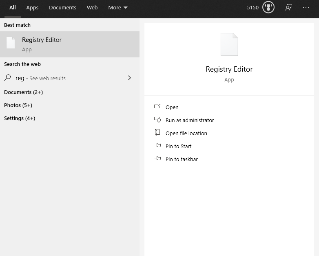Click Open in the preview pane
319x256 pixels.
pyautogui.click(x=172, y=107)
